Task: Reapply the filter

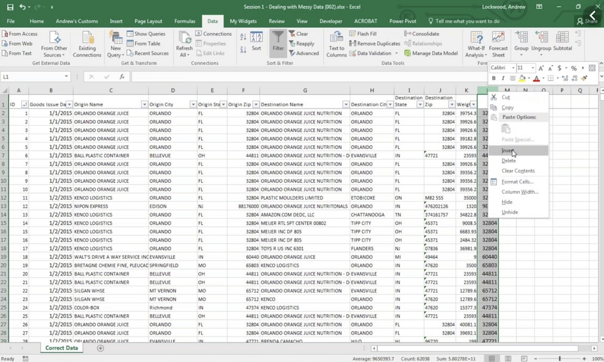Action: click(301, 44)
